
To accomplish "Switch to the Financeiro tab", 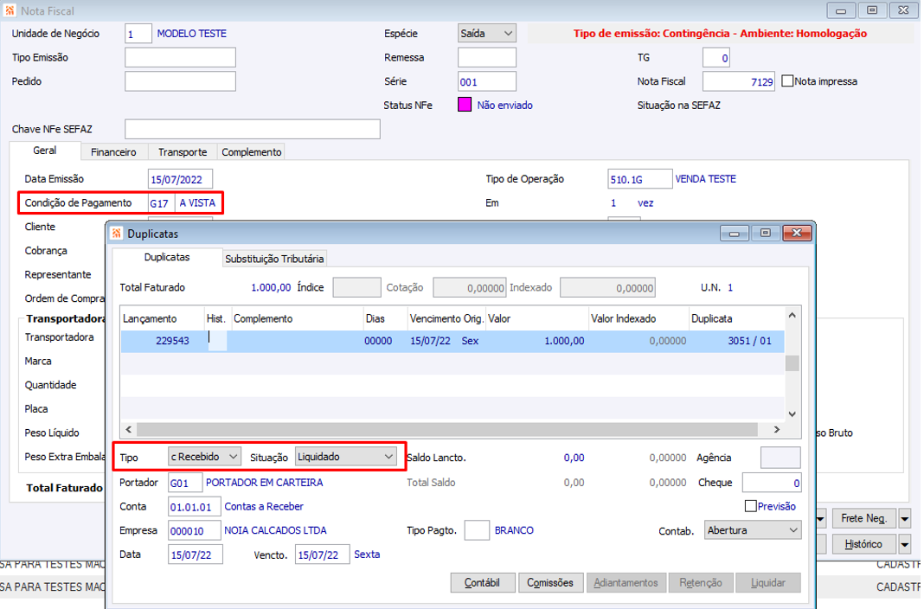I will pos(113,152).
